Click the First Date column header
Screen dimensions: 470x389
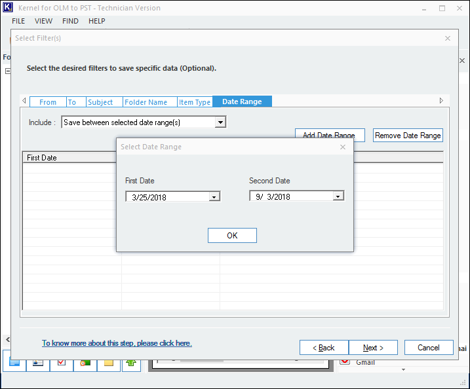69,158
